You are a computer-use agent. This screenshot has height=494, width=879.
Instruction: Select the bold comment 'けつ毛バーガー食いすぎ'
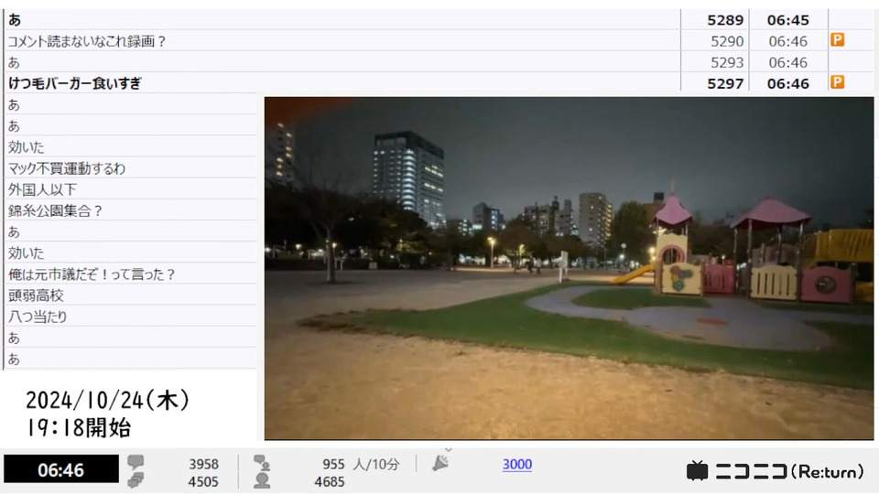click(x=74, y=83)
